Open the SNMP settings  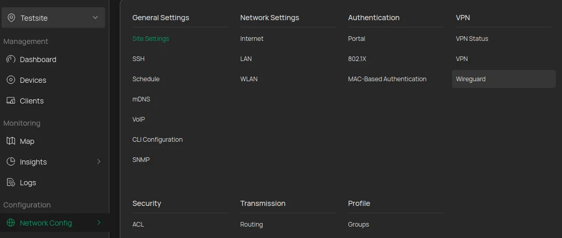(x=141, y=160)
